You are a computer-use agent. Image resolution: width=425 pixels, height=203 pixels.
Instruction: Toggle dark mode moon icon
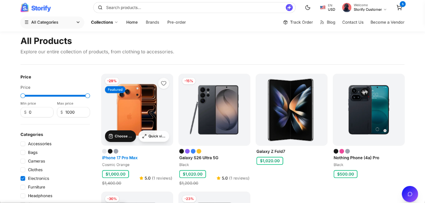point(308,7)
